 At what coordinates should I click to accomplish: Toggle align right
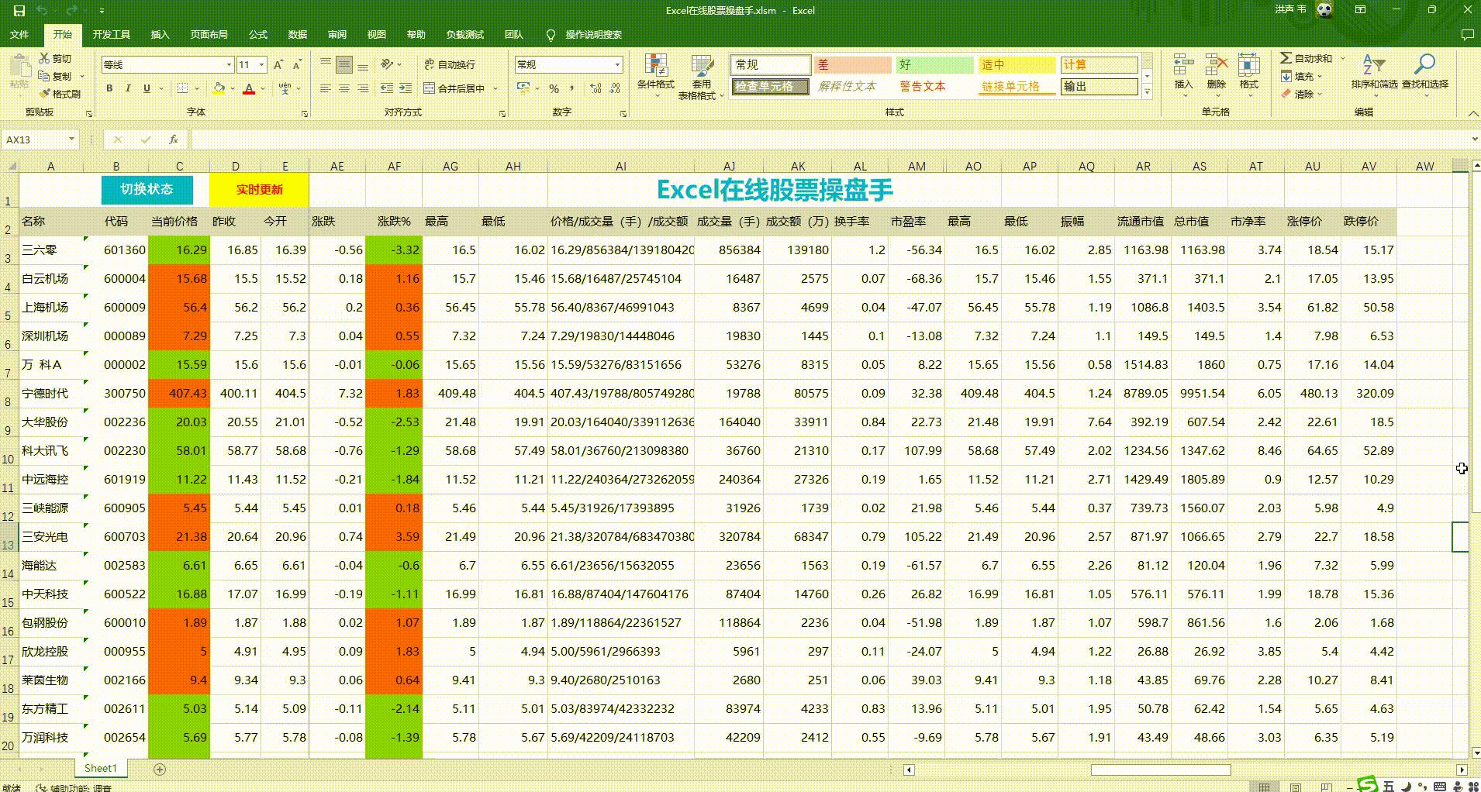click(363, 88)
